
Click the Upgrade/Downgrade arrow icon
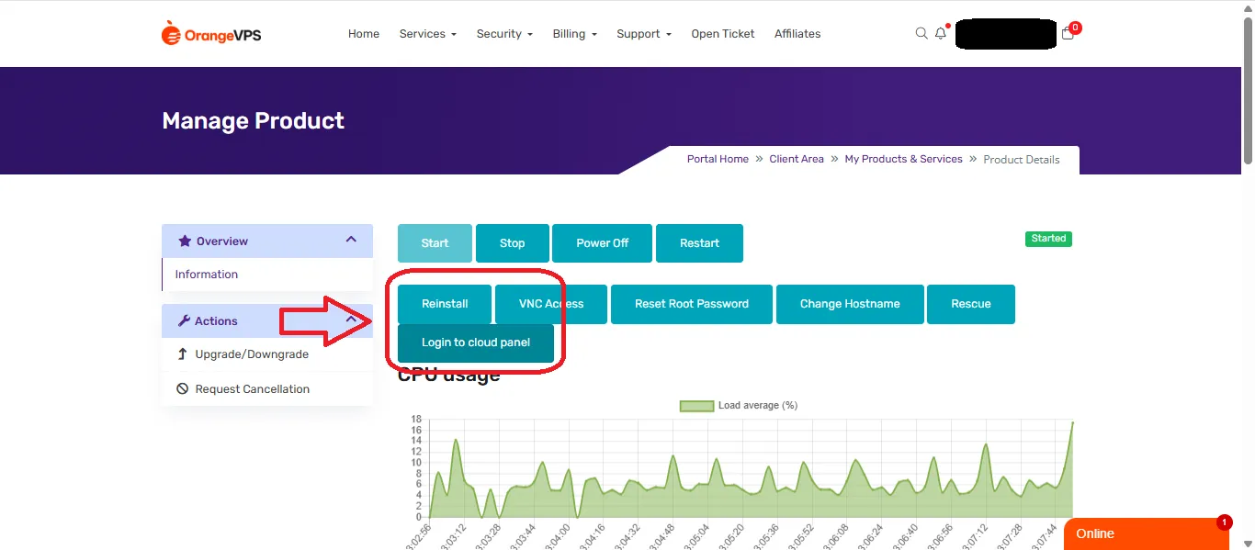pyautogui.click(x=181, y=354)
